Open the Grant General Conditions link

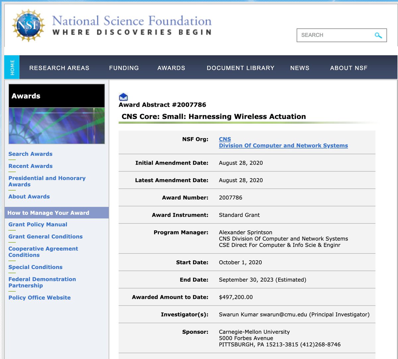[45, 236]
